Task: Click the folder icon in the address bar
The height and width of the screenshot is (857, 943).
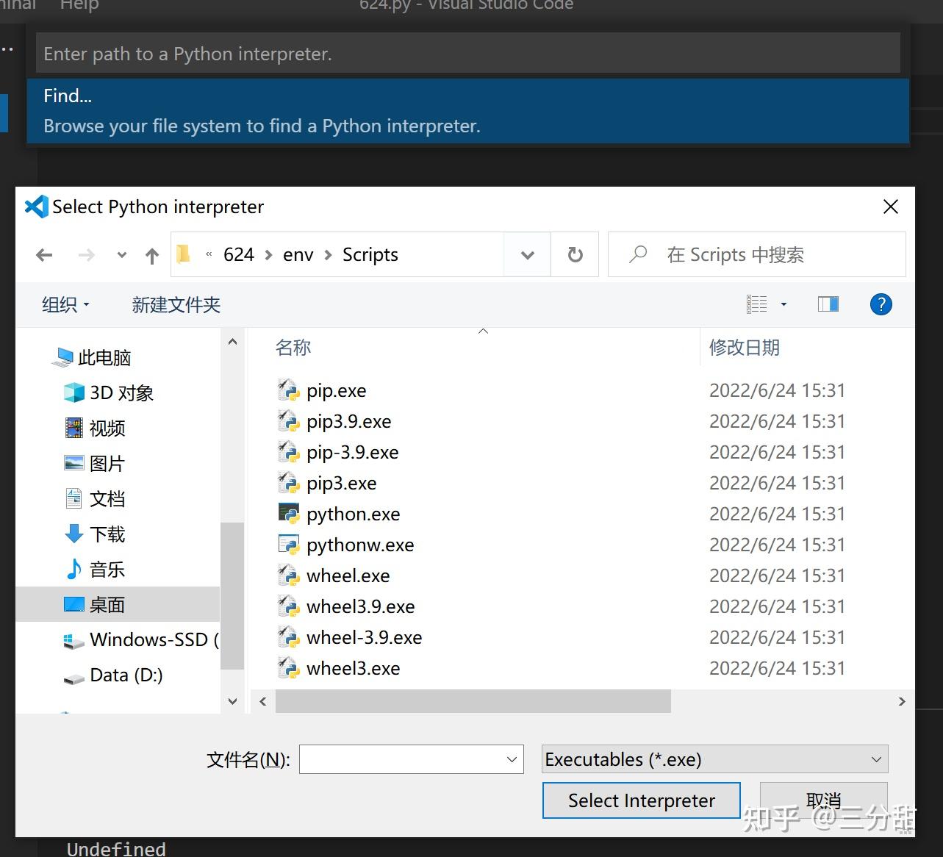Action: point(184,254)
